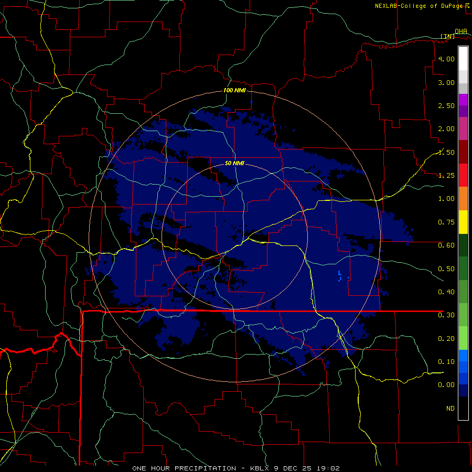Select the pink swatch beside 2.00
Image resolution: width=472 pixels, height=472 pixels.
tap(463, 128)
